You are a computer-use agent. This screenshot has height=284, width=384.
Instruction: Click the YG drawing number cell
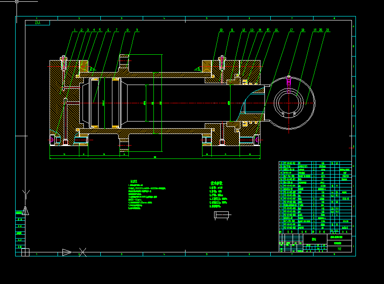pos(339,249)
